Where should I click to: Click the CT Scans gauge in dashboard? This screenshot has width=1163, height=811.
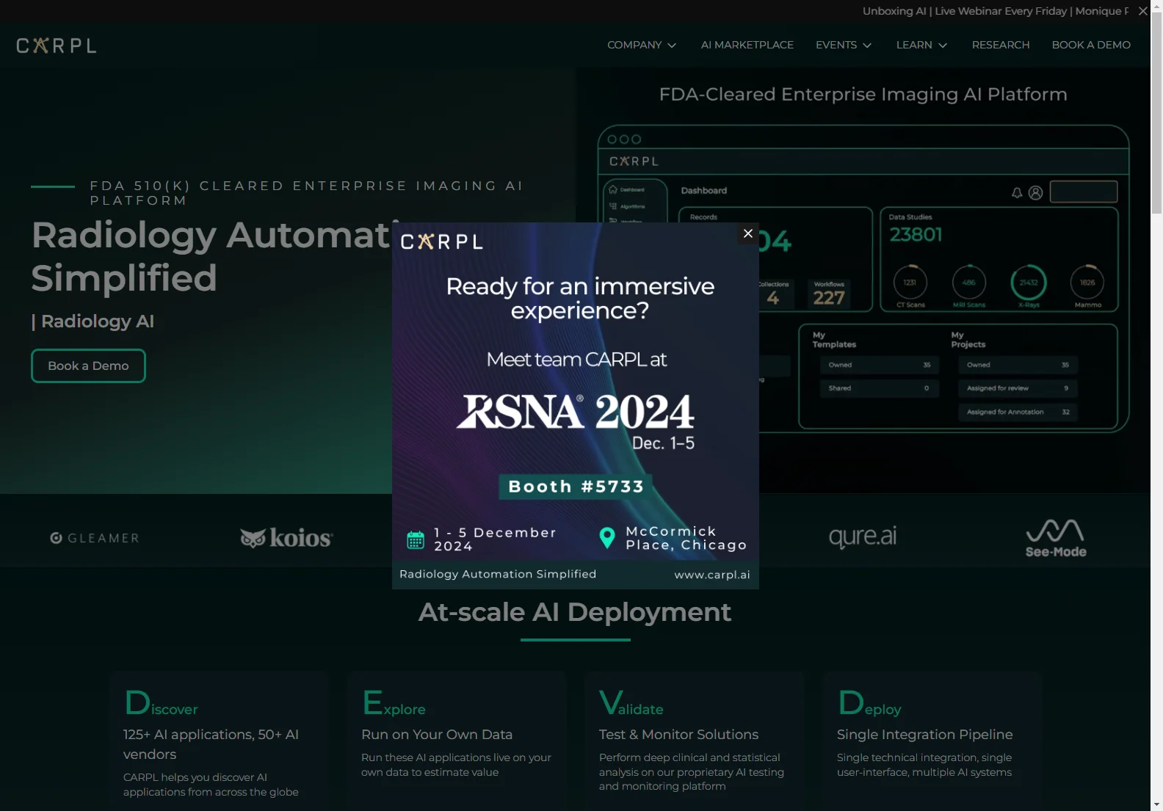tap(910, 286)
